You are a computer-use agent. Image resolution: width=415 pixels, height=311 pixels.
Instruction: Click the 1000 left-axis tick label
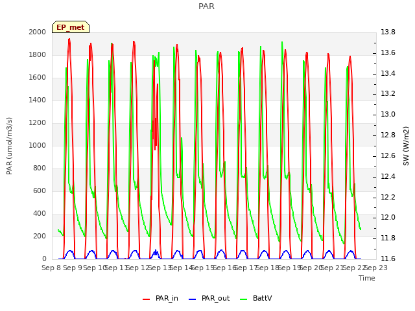pyautogui.click(x=38, y=145)
